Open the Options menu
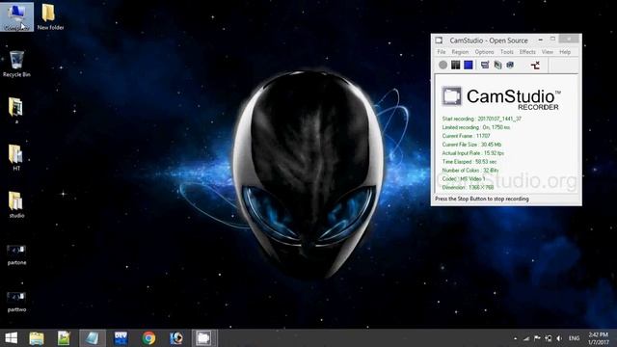617x347 pixels. (x=484, y=52)
